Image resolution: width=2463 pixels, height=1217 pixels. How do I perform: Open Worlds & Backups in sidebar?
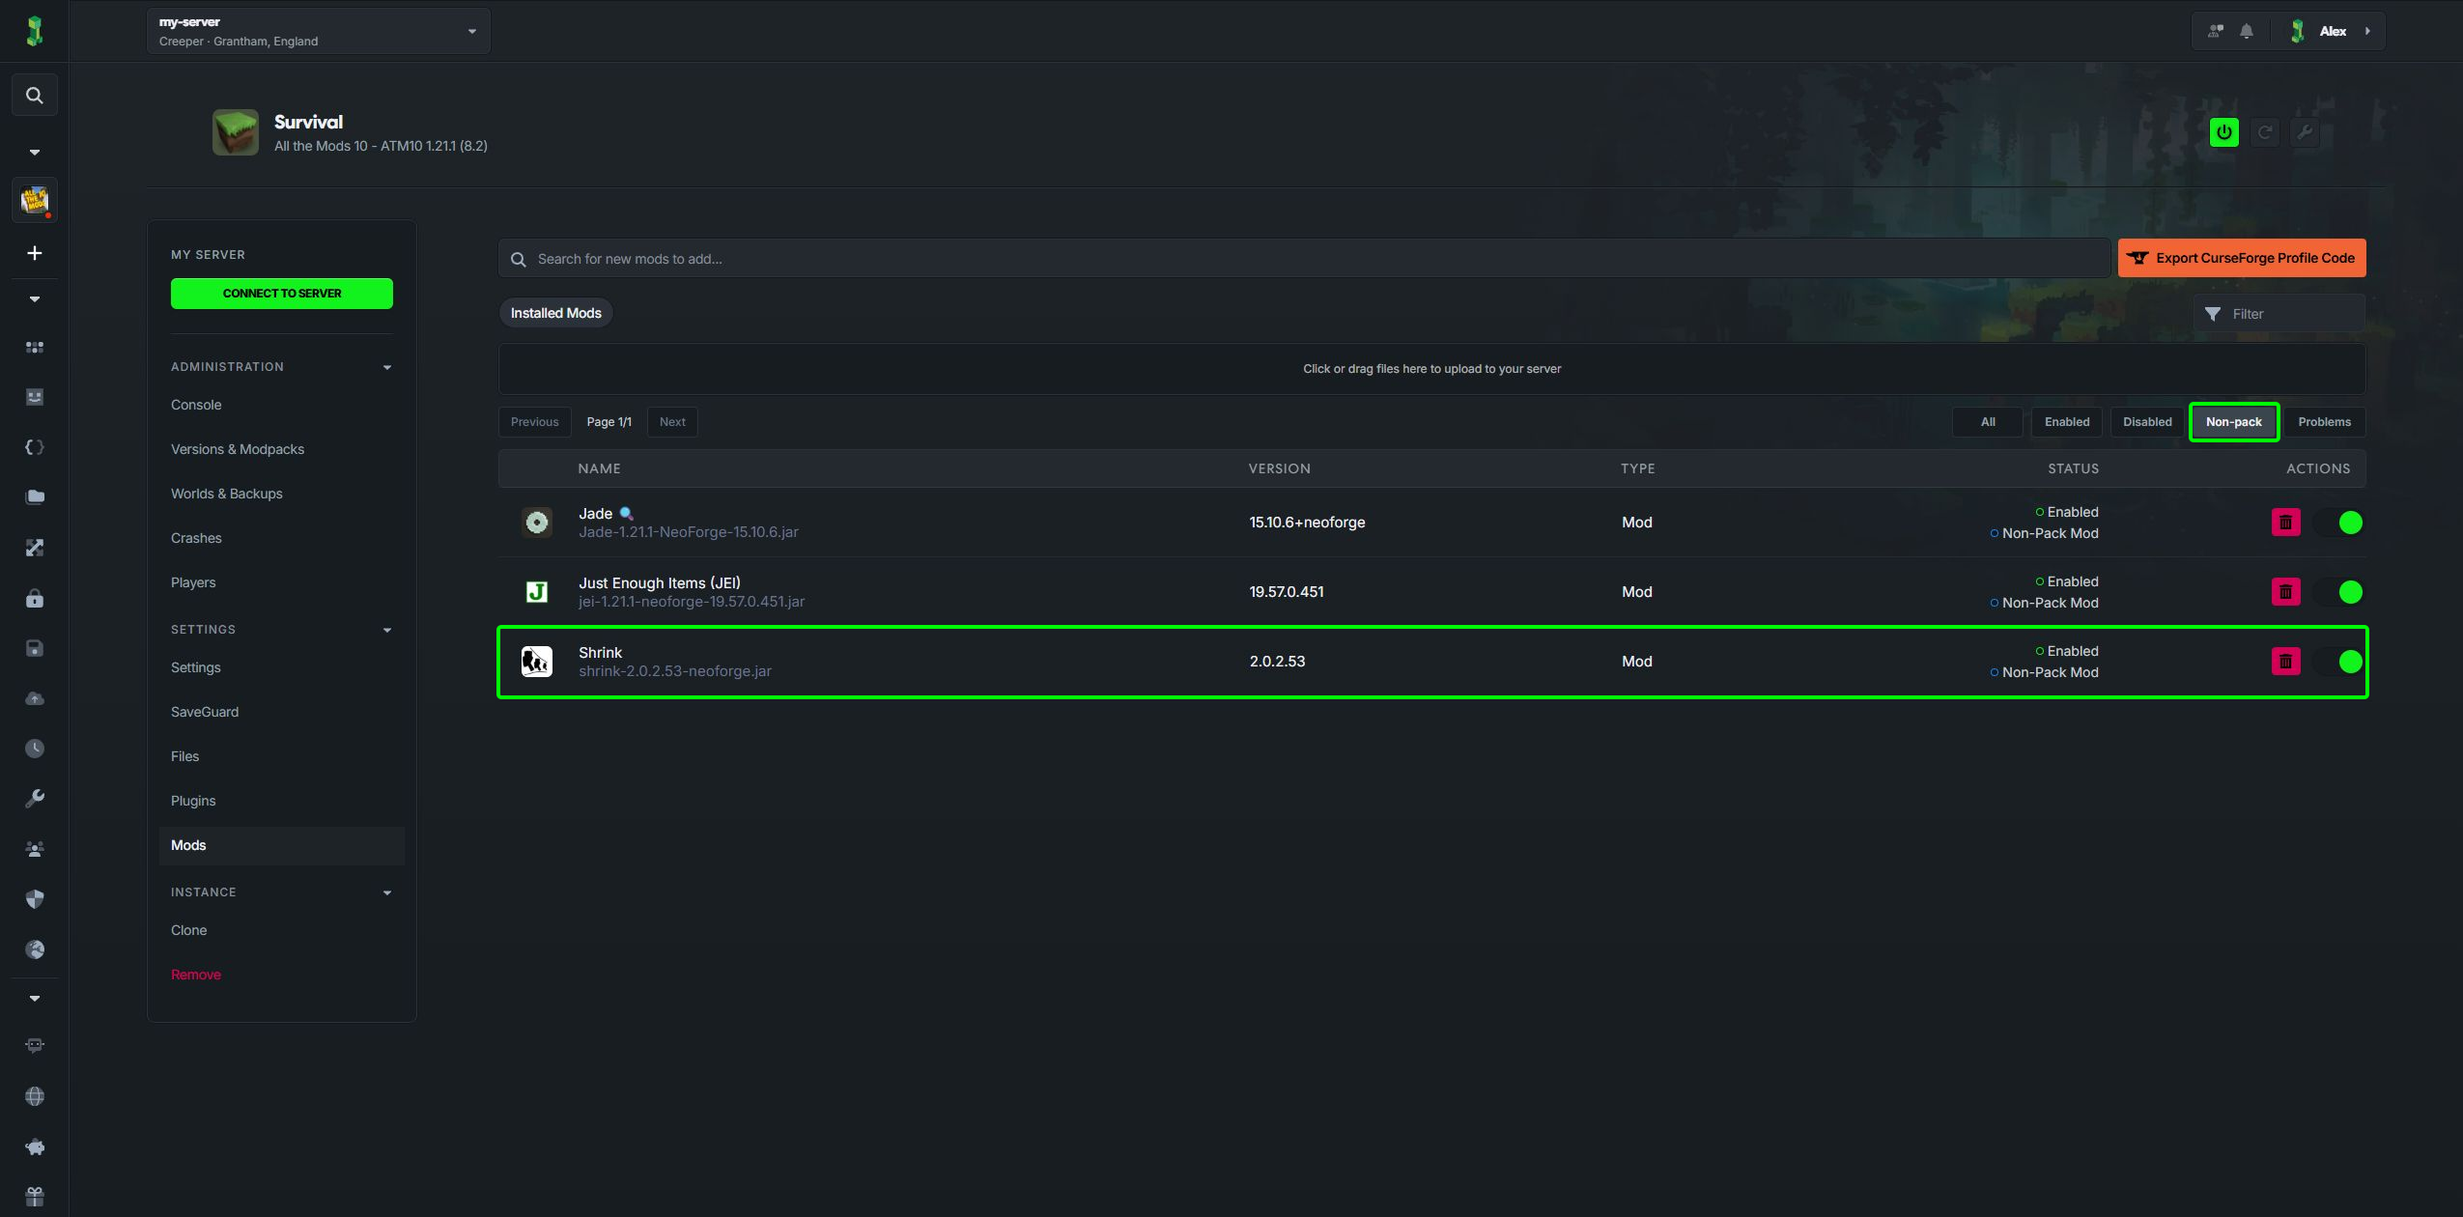227,494
